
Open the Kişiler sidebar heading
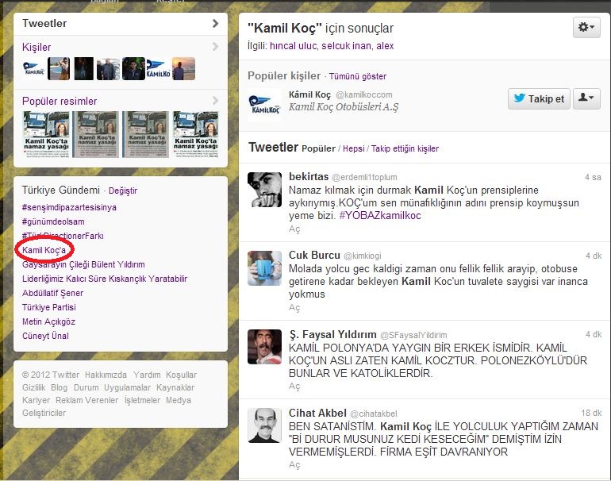click(37, 47)
